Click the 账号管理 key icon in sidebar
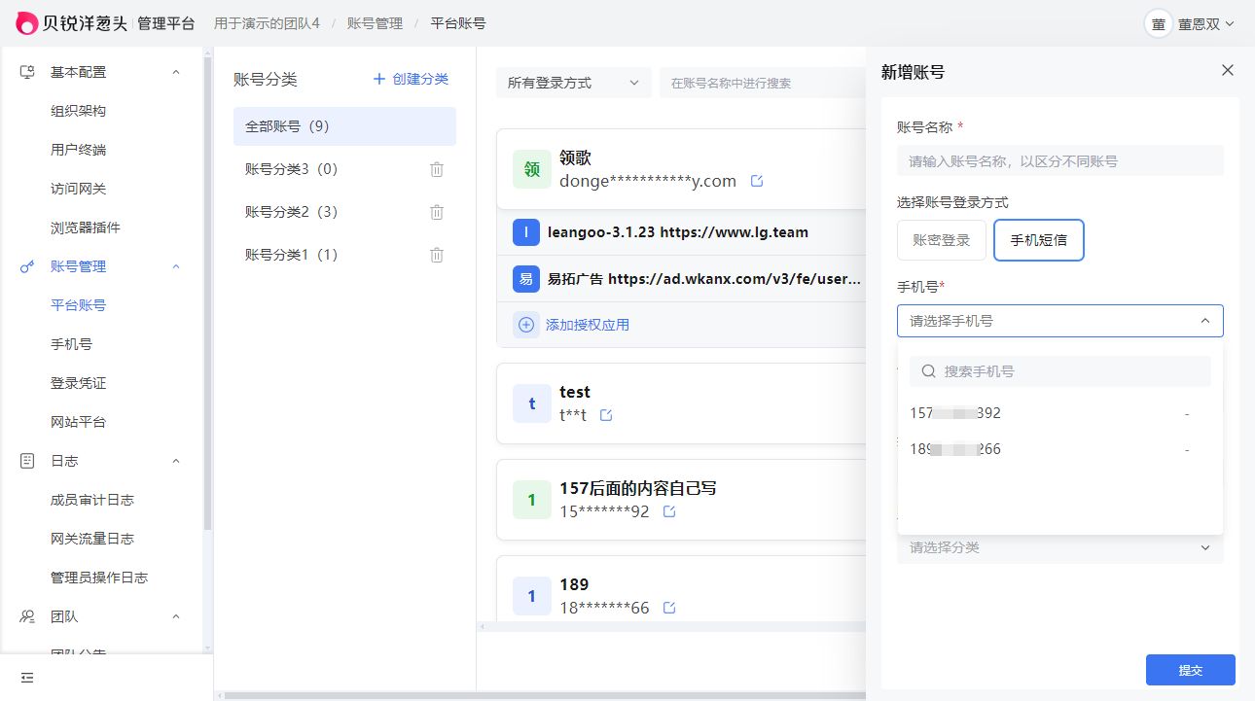 (x=27, y=266)
